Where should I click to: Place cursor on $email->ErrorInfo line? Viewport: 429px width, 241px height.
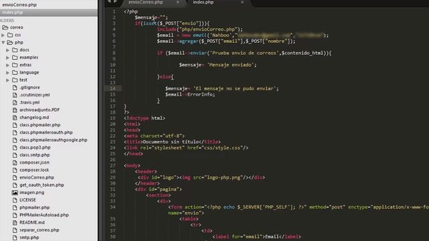190,94
